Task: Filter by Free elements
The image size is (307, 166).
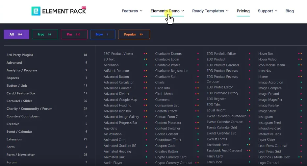Action: 45,35
